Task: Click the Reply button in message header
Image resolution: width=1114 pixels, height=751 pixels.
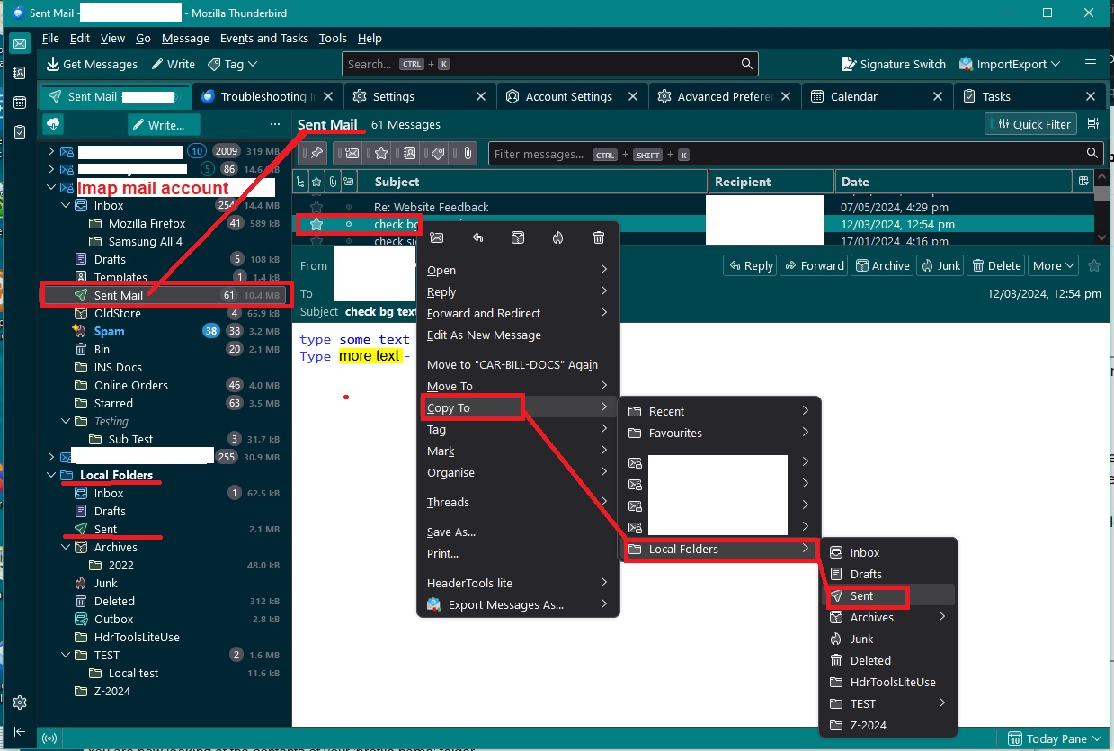Action: pyautogui.click(x=750, y=265)
